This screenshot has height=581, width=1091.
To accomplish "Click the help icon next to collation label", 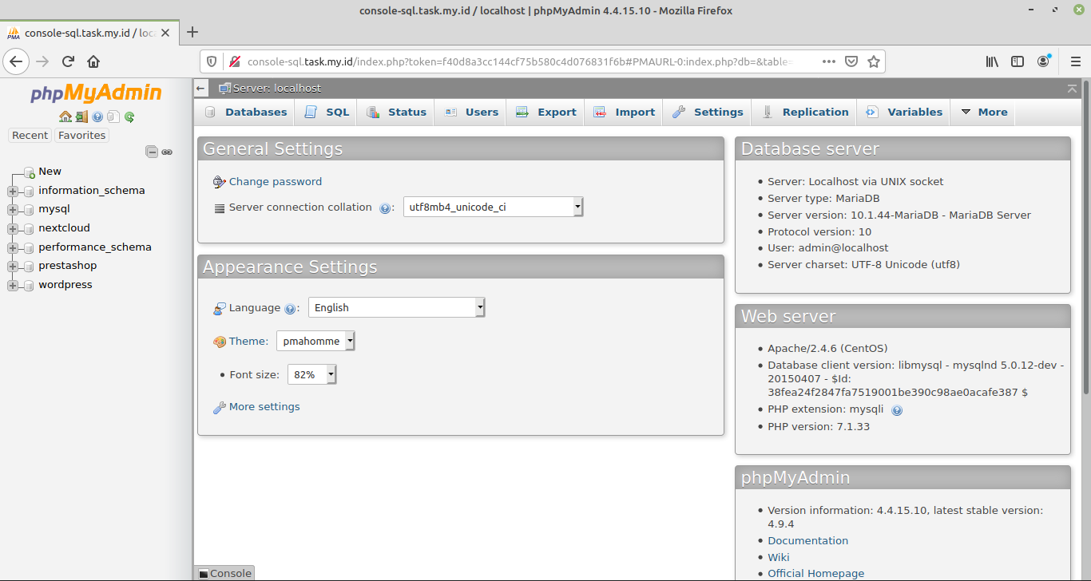I will (385, 208).
